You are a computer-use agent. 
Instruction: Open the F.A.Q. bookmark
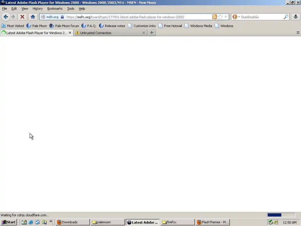click(x=89, y=26)
